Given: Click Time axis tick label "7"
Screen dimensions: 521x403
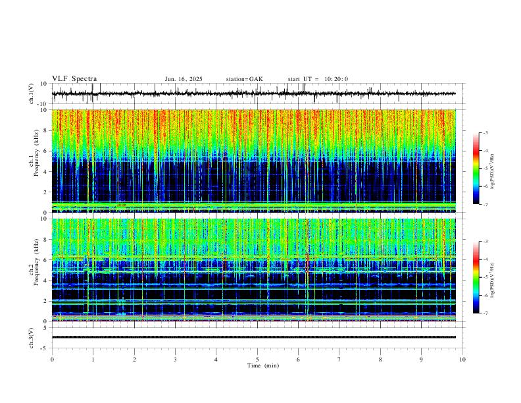Looking at the screenshot, I should 339,360.
